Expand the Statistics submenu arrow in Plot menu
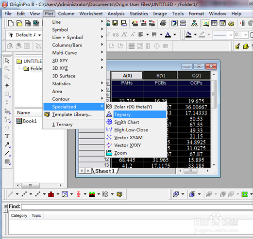The width and height of the screenshot is (253, 239). (x=102, y=83)
